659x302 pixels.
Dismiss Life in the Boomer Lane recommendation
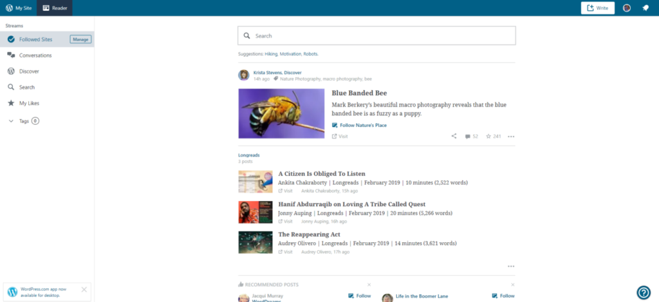click(x=513, y=285)
